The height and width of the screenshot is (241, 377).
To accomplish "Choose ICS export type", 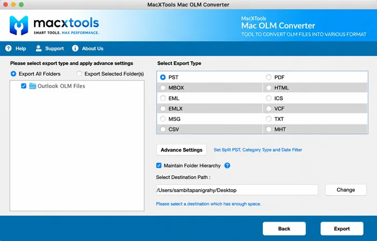I will [269, 98].
